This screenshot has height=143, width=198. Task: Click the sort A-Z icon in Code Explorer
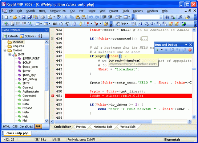click(x=40, y=36)
